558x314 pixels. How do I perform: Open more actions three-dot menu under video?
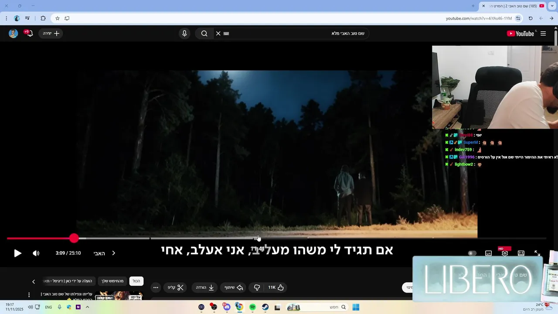click(156, 287)
